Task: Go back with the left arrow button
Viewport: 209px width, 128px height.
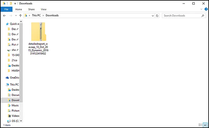Action: (x=4, y=15)
